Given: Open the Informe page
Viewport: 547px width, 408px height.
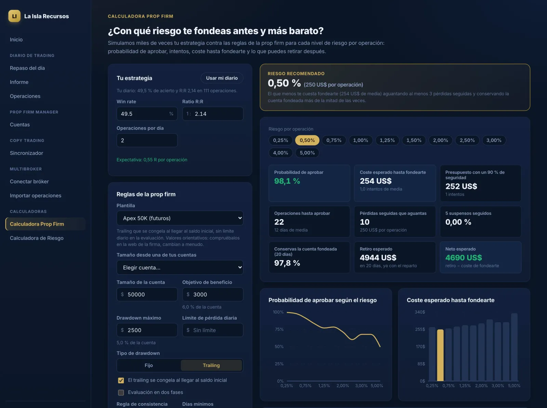Looking at the screenshot, I should pyautogui.click(x=19, y=82).
